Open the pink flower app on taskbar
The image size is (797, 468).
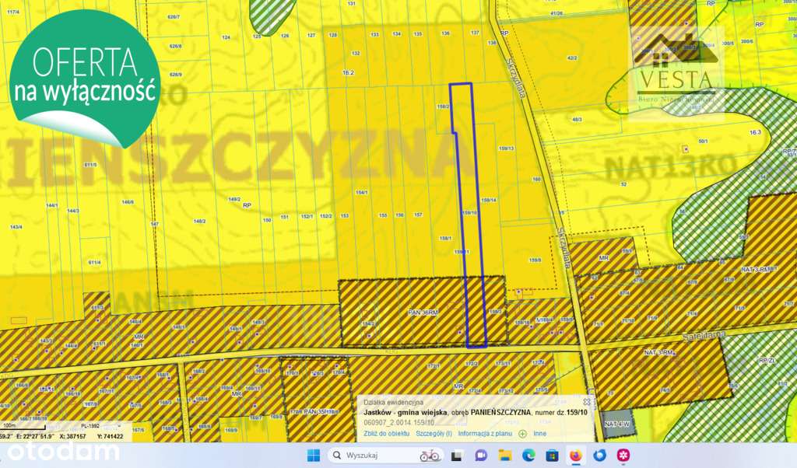pos(623,456)
